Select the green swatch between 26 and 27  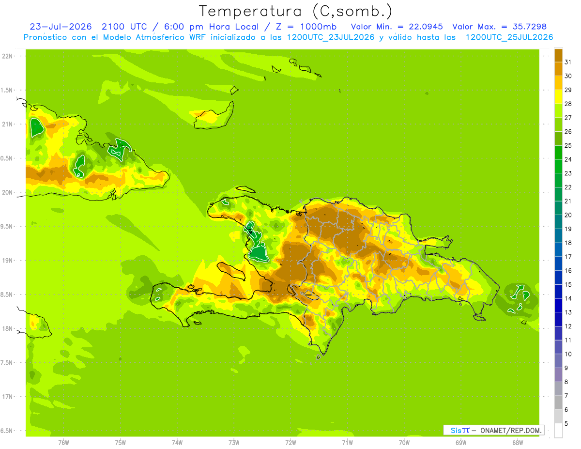558,124
